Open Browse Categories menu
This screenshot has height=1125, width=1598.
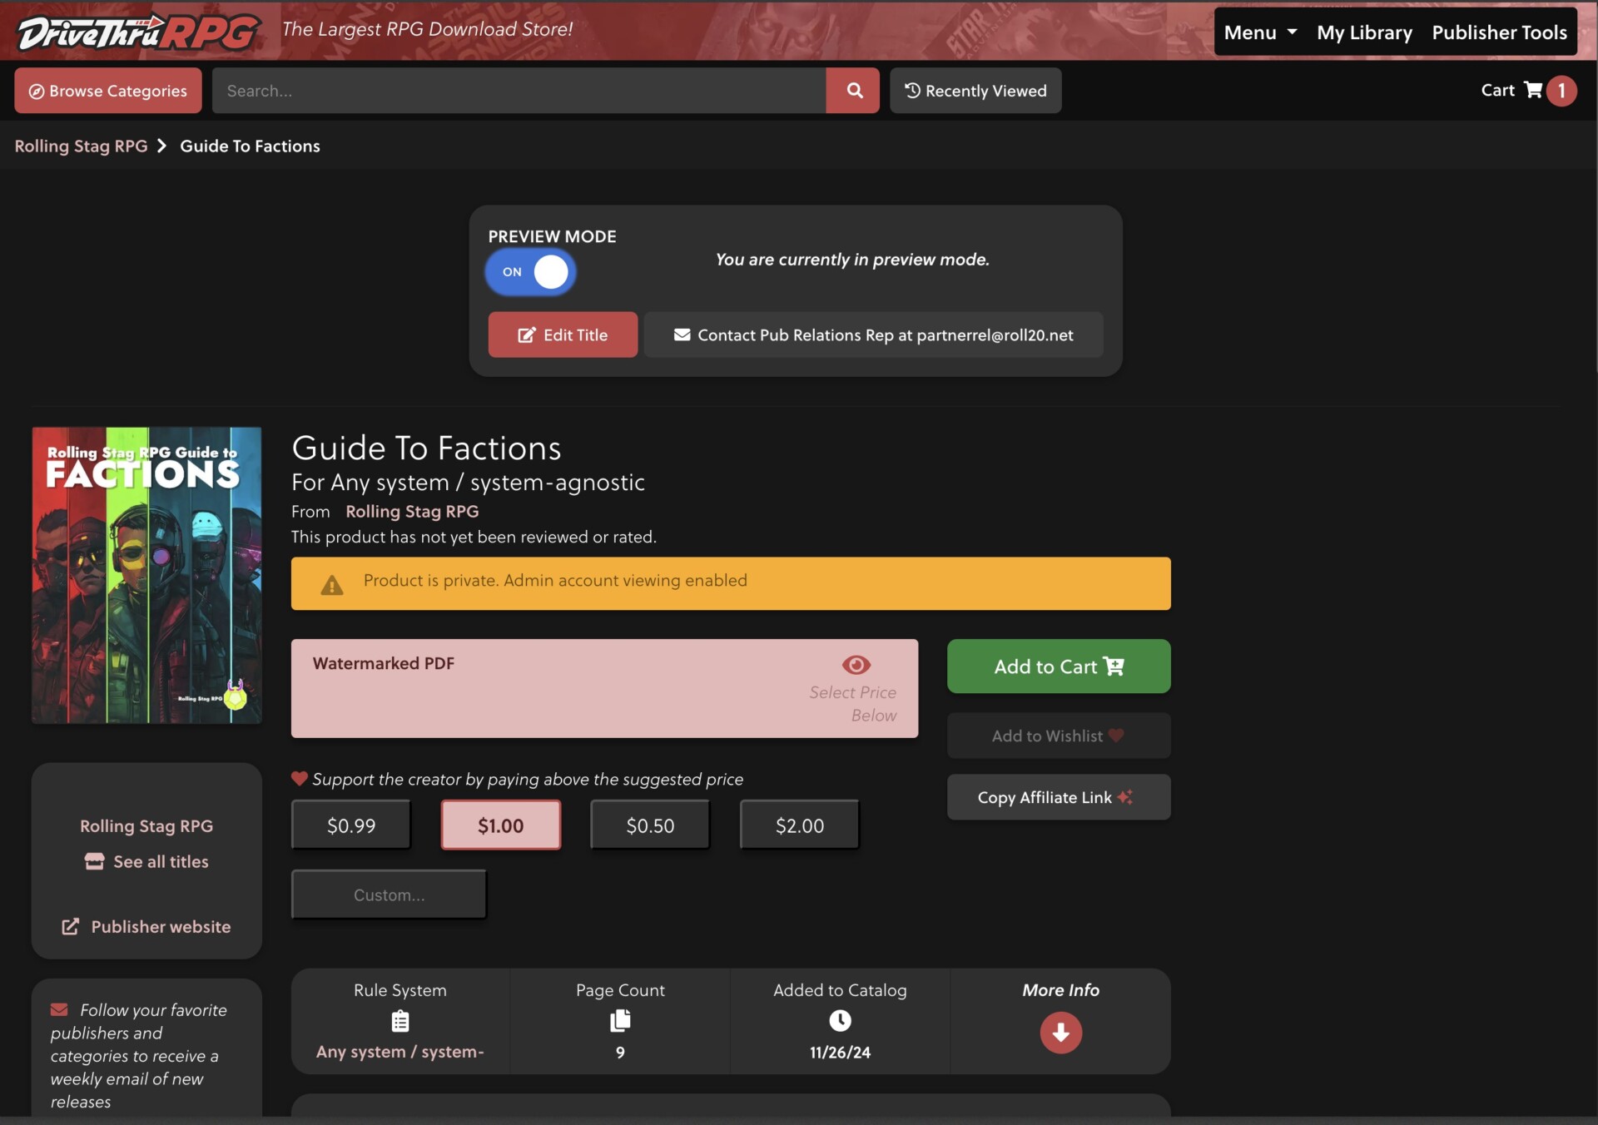(x=108, y=90)
